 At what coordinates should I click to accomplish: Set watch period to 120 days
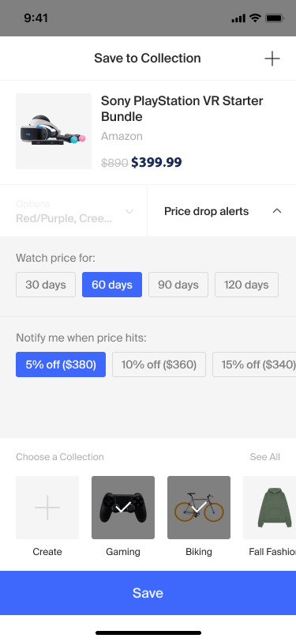[x=246, y=285]
